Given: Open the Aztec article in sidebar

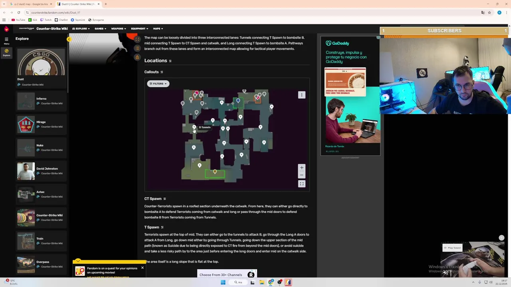Looking at the screenshot, I should [x=40, y=194].
